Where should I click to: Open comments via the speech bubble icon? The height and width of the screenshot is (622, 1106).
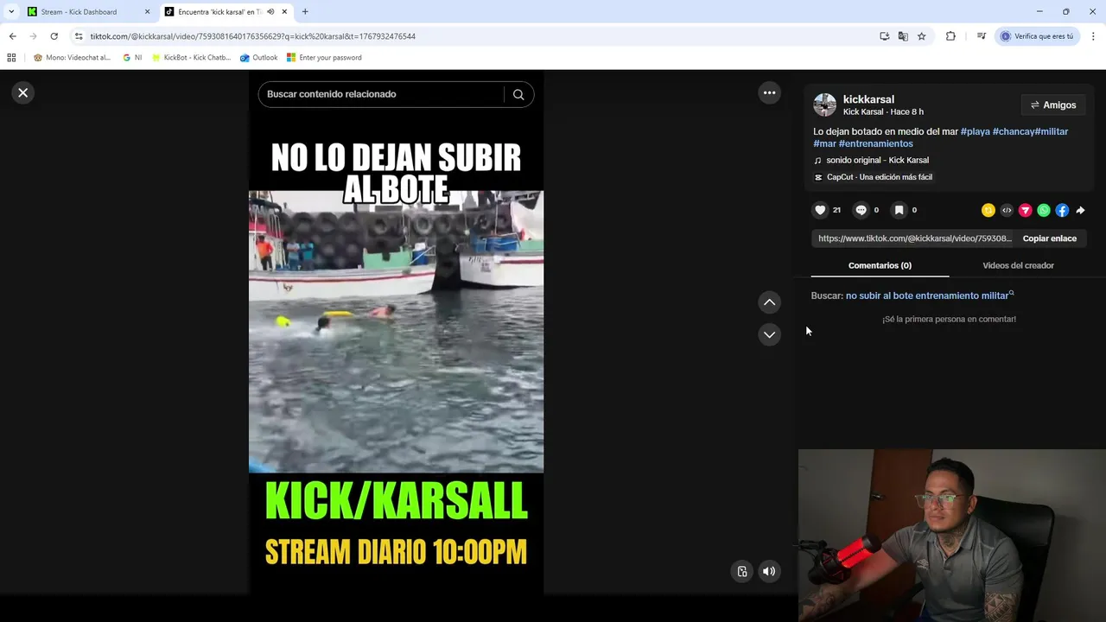861,210
